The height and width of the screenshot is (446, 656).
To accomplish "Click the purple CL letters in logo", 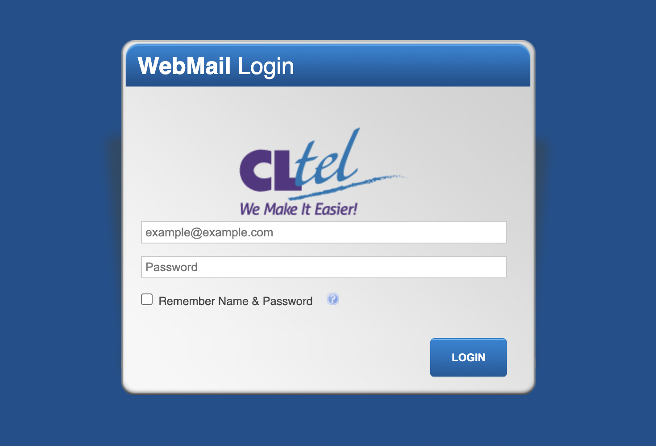I will coord(267,170).
